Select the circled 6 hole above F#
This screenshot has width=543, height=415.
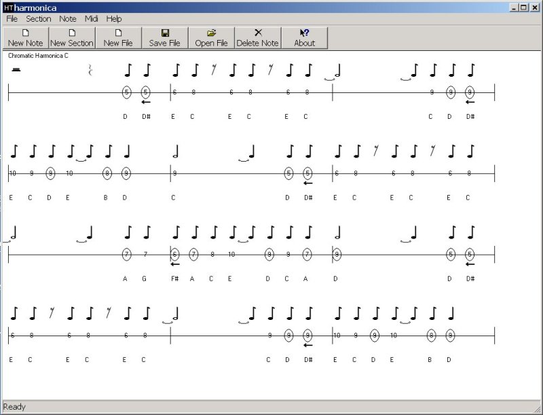(174, 255)
